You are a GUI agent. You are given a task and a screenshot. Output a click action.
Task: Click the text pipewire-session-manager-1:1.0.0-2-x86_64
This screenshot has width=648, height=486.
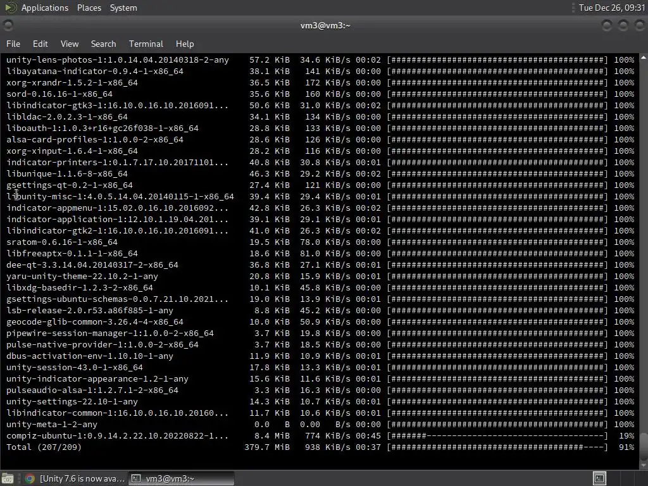click(x=110, y=333)
